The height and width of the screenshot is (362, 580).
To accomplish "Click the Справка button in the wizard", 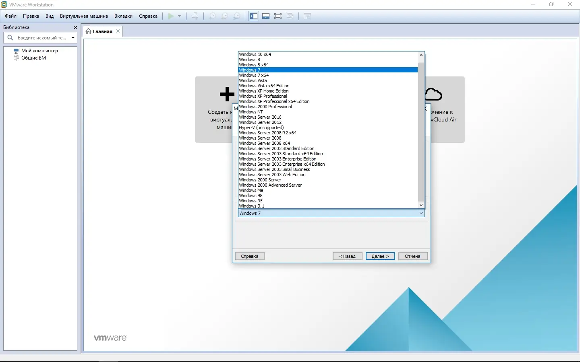I will pyautogui.click(x=250, y=256).
